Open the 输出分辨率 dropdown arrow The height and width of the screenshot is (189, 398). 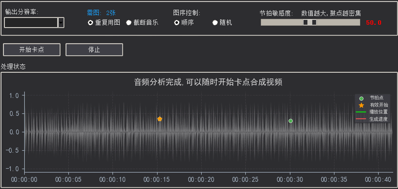[61, 23]
